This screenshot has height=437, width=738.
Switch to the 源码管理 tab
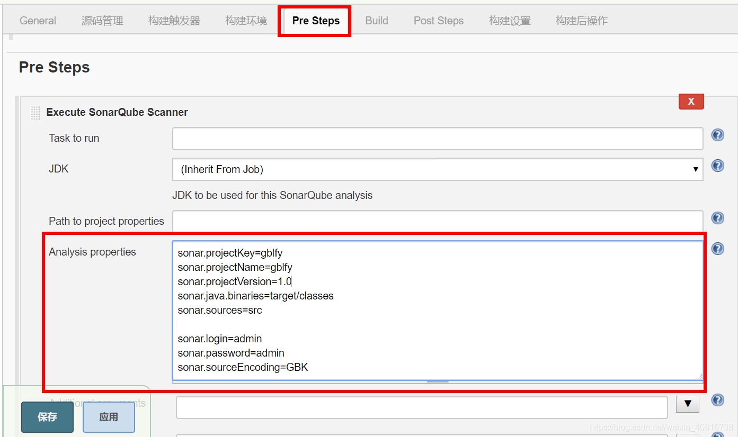tap(102, 21)
